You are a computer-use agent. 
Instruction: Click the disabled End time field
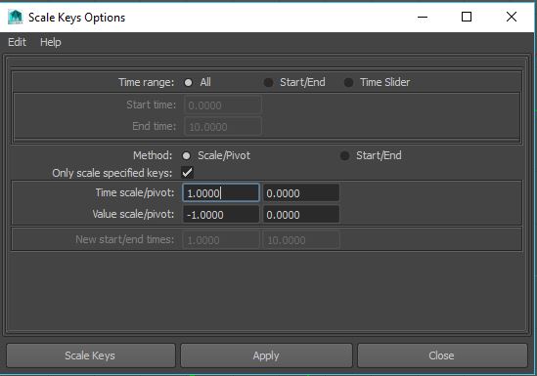pyautogui.click(x=223, y=127)
